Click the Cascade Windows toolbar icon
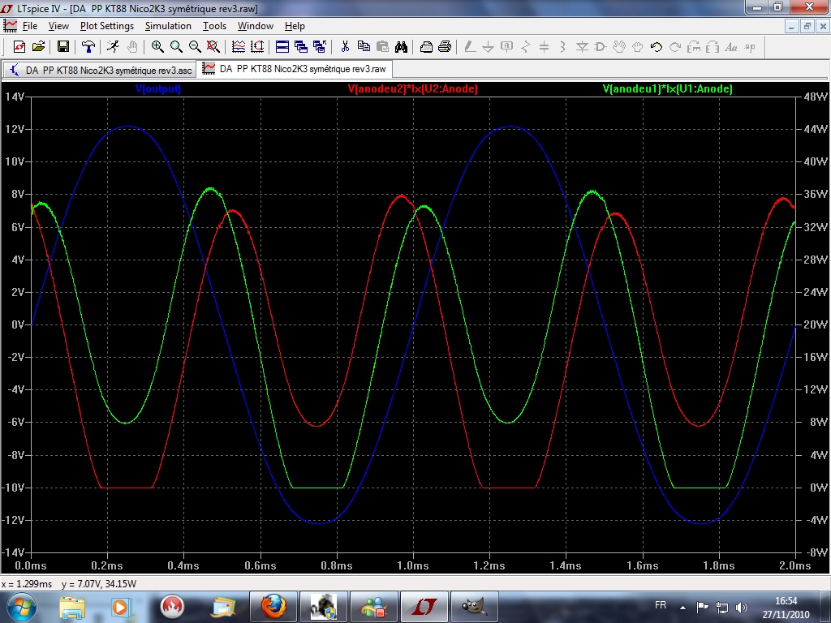Viewport: 831px width, 623px height. pos(300,47)
